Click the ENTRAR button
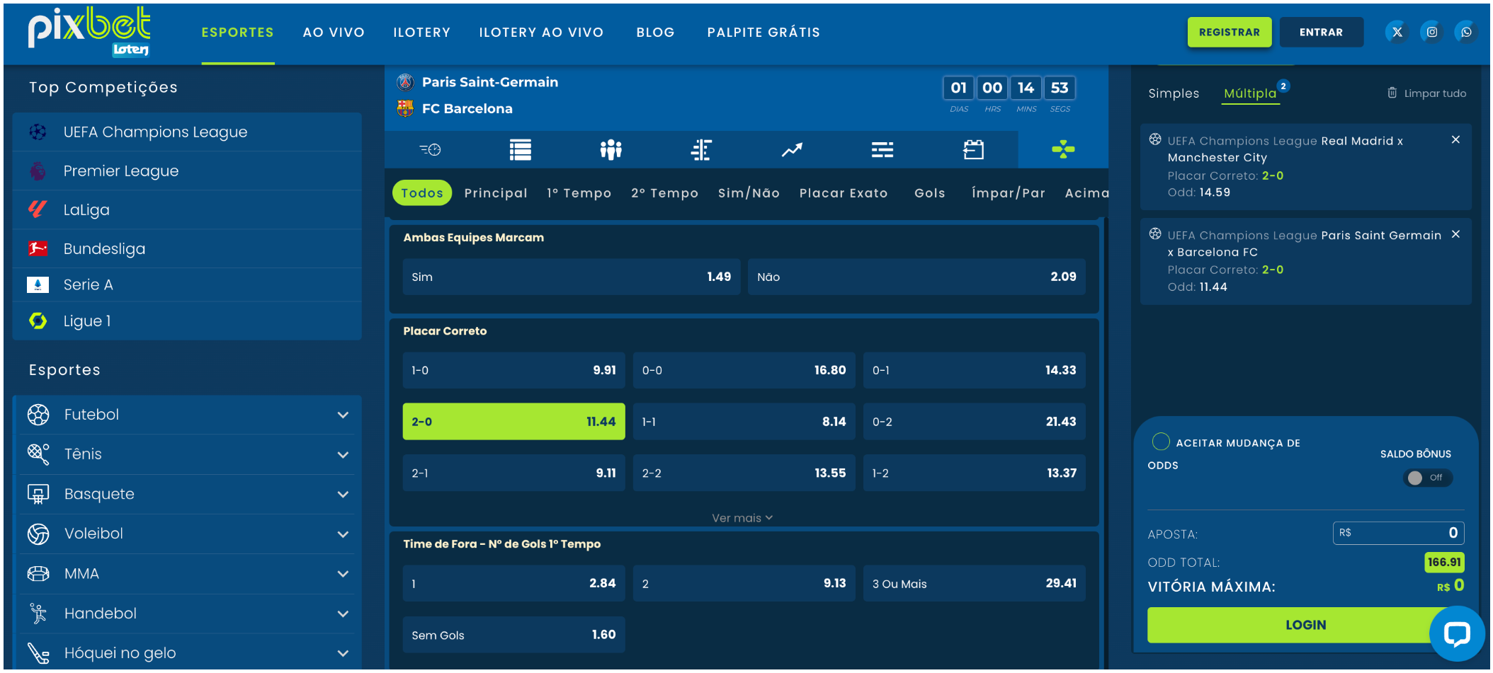The image size is (1493, 673). [1321, 32]
